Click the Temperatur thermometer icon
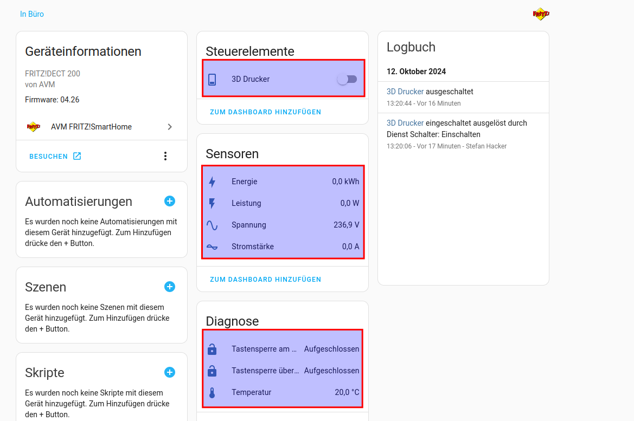The image size is (634, 421). tap(212, 392)
